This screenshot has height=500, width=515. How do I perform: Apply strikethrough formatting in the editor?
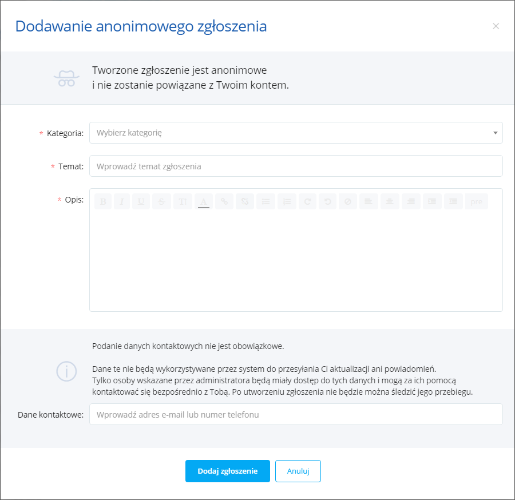(x=161, y=201)
